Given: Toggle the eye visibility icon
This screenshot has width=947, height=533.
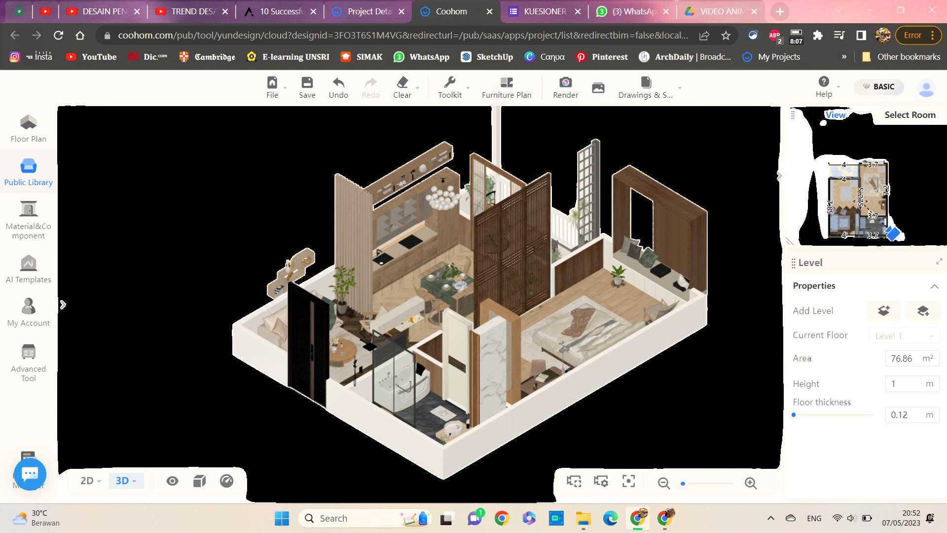Looking at the screenshot, I should click(172, 481).
